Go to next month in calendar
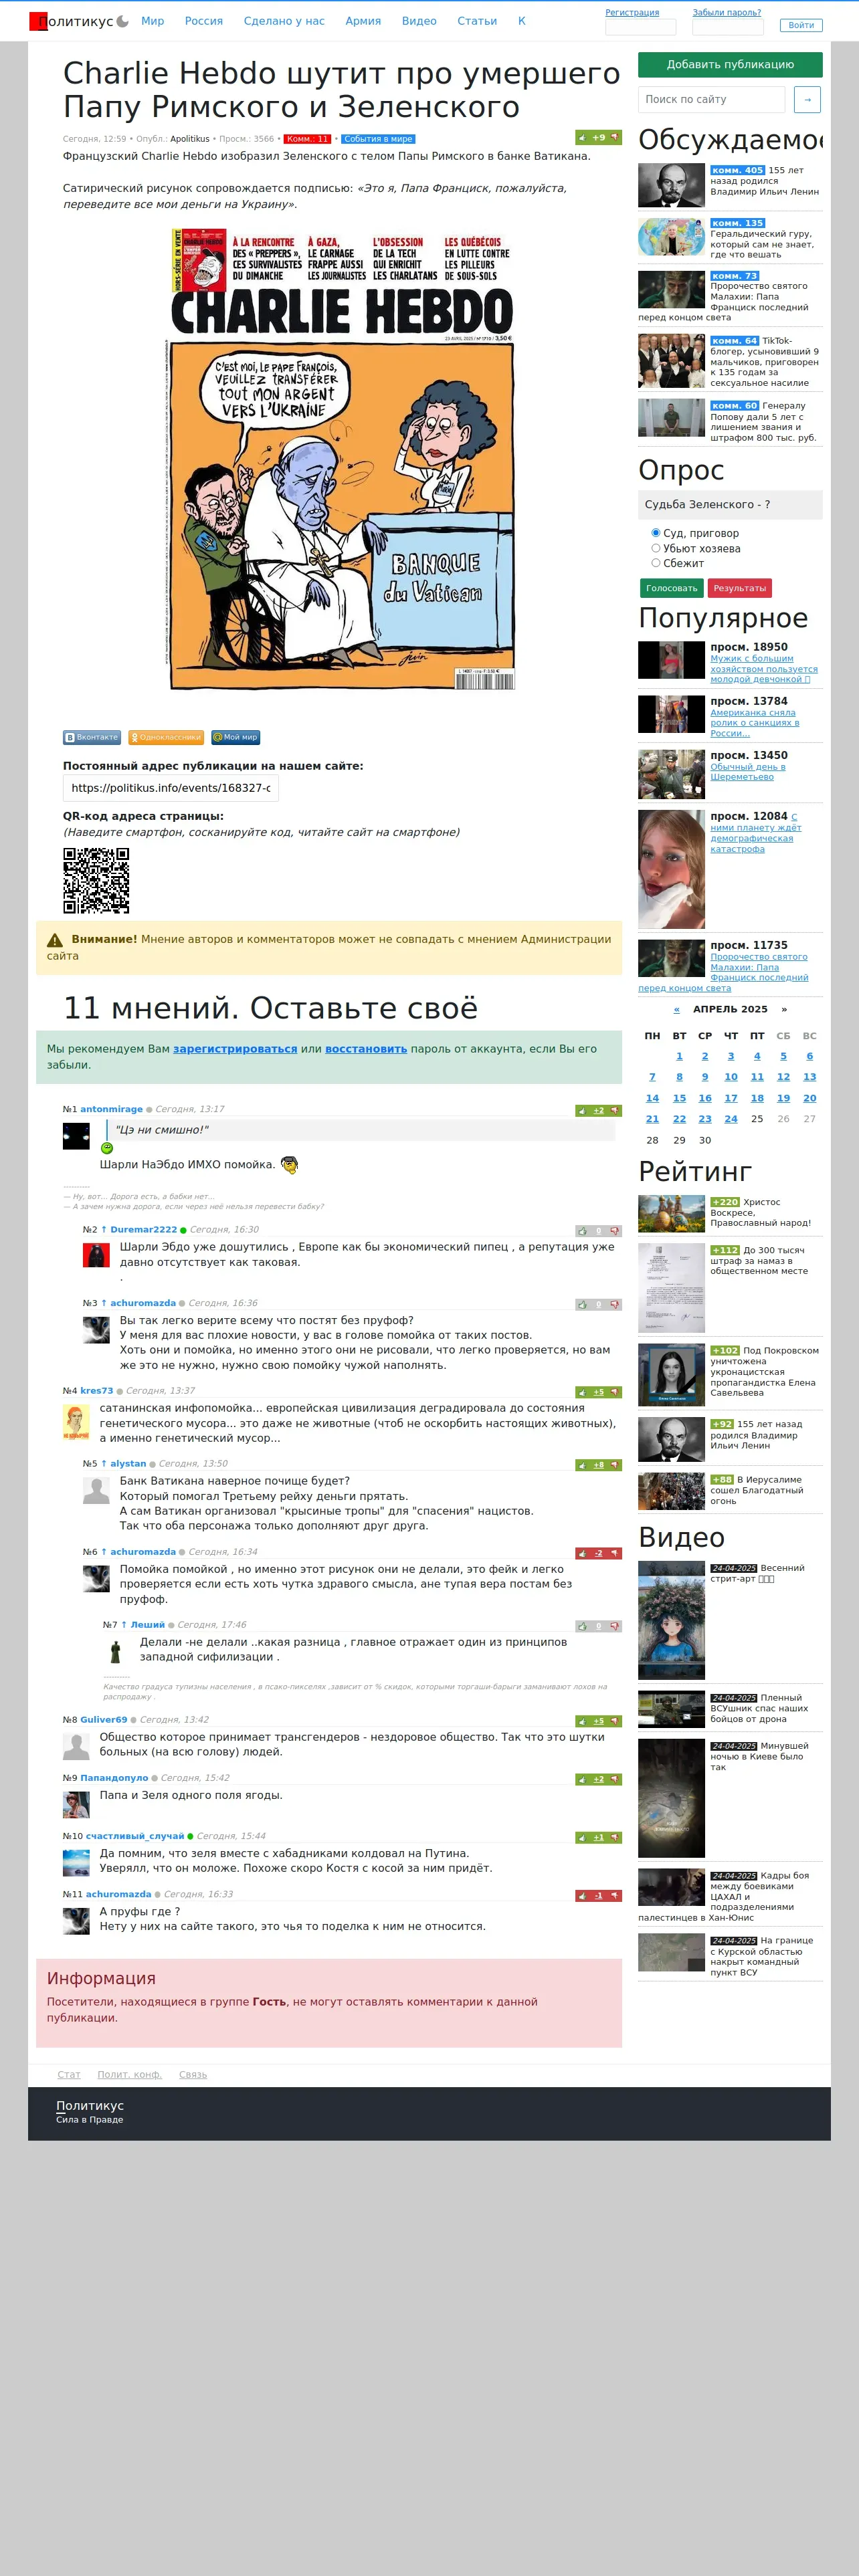The height and width of the screenshot is (2576, 859). [x=784, y=1009]
